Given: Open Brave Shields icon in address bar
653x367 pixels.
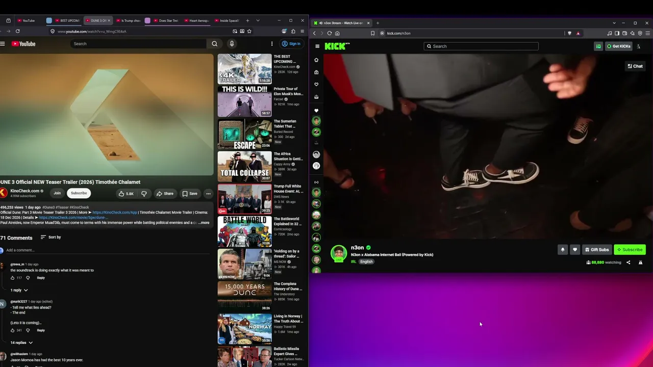Looking at the screenshot, I should [x=570, y=33].
